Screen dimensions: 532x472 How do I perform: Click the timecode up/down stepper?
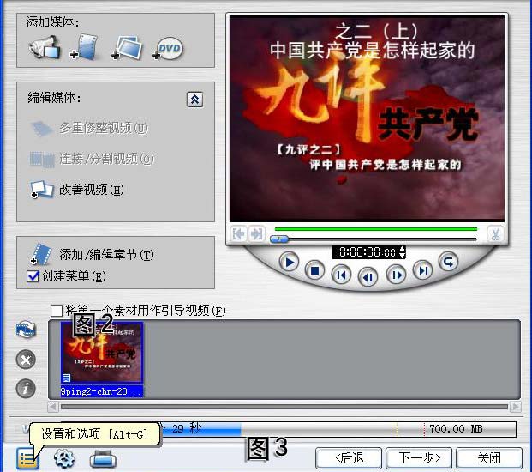tap(403, 252)
